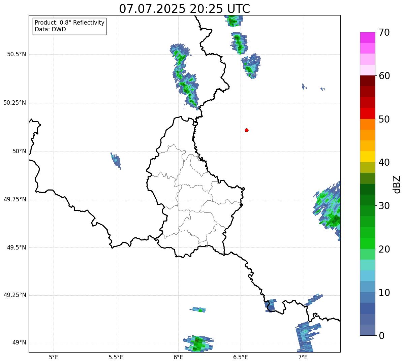Click the "49.75°N" latitude label
The height and width of the screenshot is (364, 405).
pos(15,199)
